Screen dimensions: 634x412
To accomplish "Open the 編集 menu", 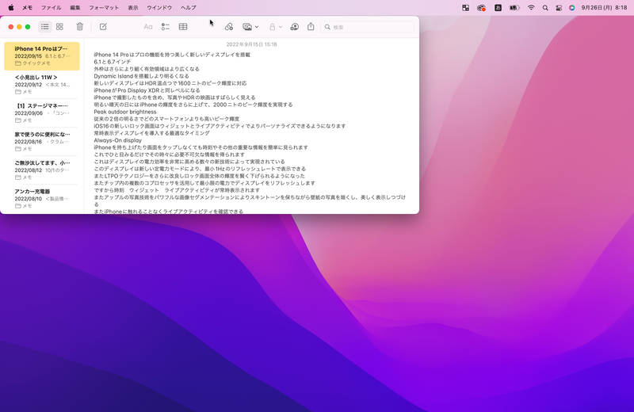I will pyautogui.click(x=75, y=7).
